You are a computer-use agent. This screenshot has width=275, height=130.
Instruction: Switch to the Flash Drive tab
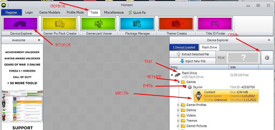point(209,47)
